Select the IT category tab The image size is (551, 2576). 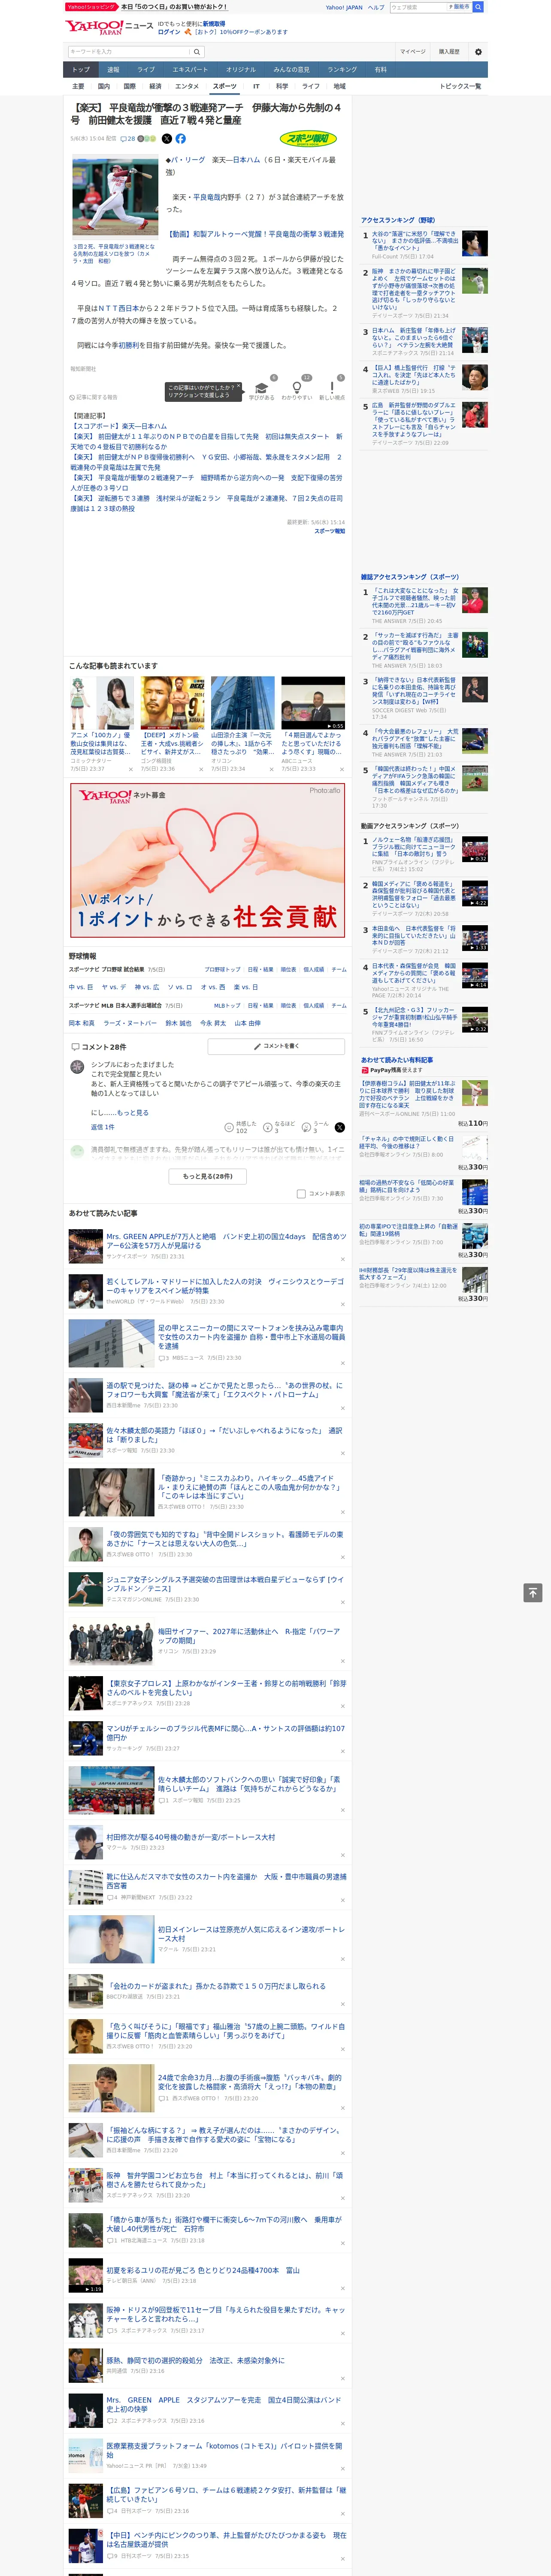pyautogui.click(x=256, y=86)
